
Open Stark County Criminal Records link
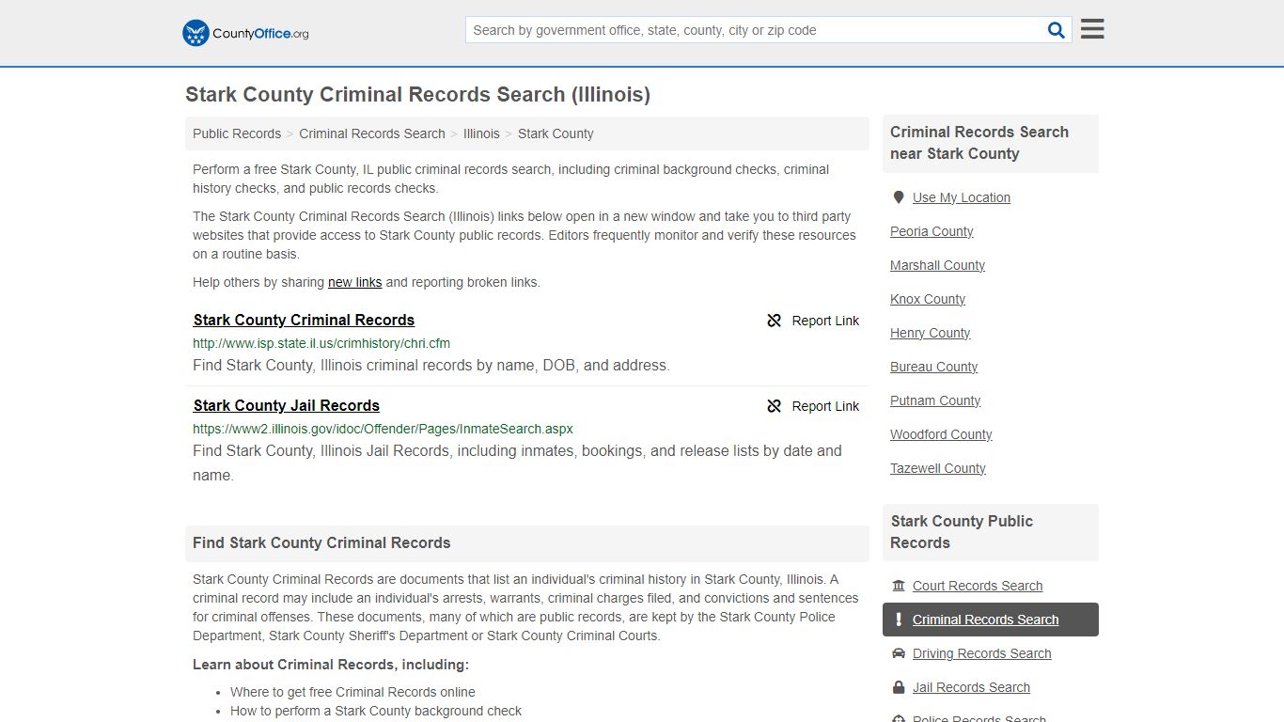pos(304,320)
